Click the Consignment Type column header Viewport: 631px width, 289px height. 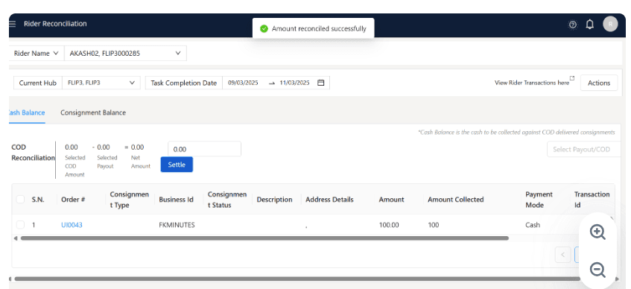pos(129,200)
